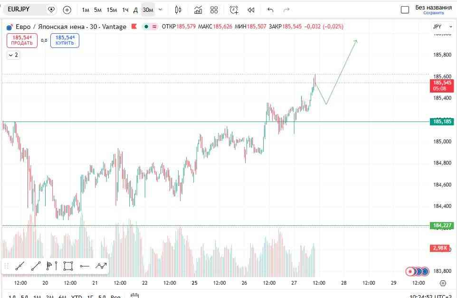Switch to the 15м timeframe
457x298 pixels.
point(112,10)
